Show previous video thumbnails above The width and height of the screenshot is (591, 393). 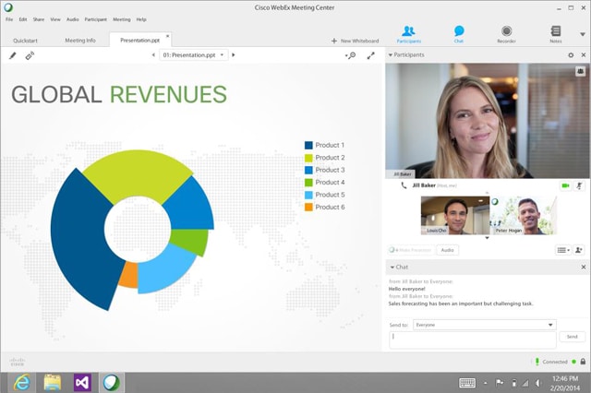pos(487,193)
